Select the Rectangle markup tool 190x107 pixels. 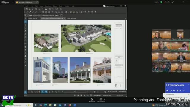click(43, 12)
